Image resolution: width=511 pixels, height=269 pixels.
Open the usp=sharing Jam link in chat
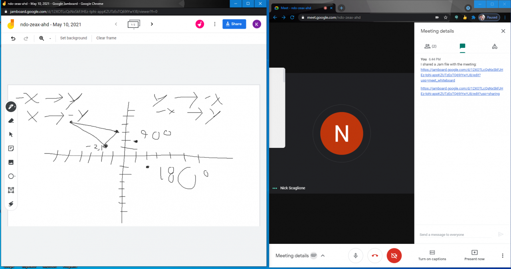pos(462,91)
